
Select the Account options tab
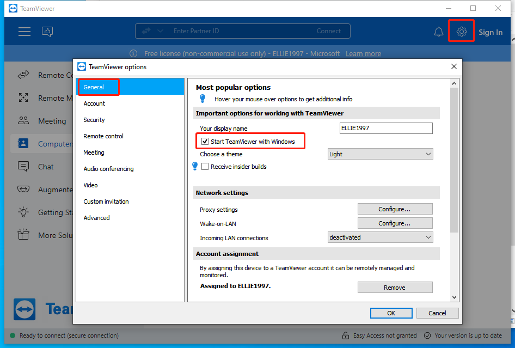[x=130, y=103]
